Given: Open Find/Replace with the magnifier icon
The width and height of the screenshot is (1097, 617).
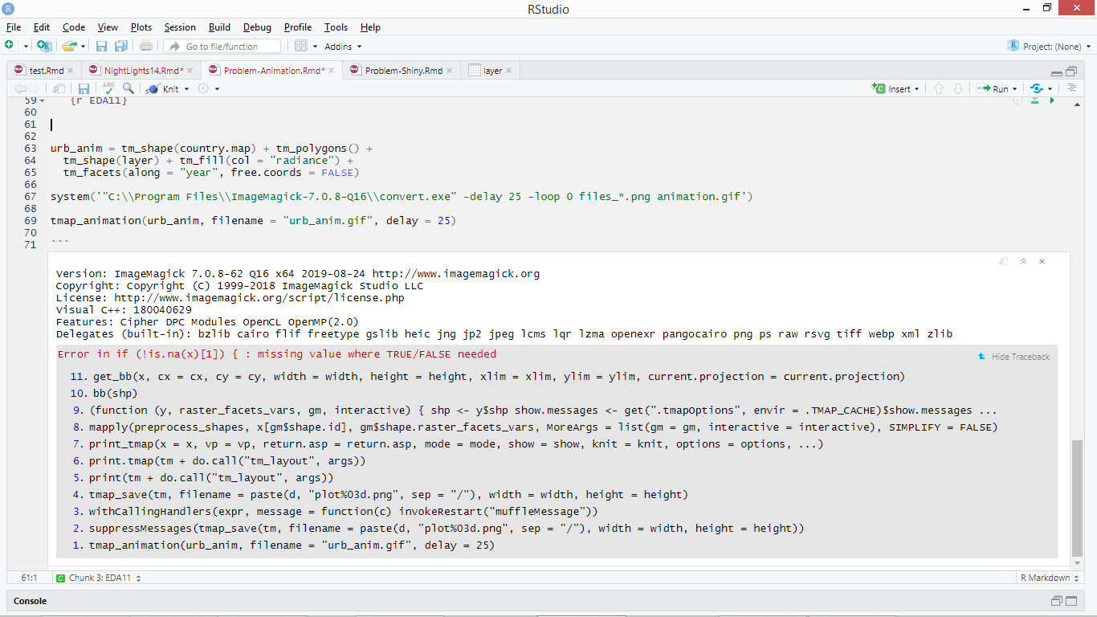Looking at the screenshot, I should pos(128,88).
